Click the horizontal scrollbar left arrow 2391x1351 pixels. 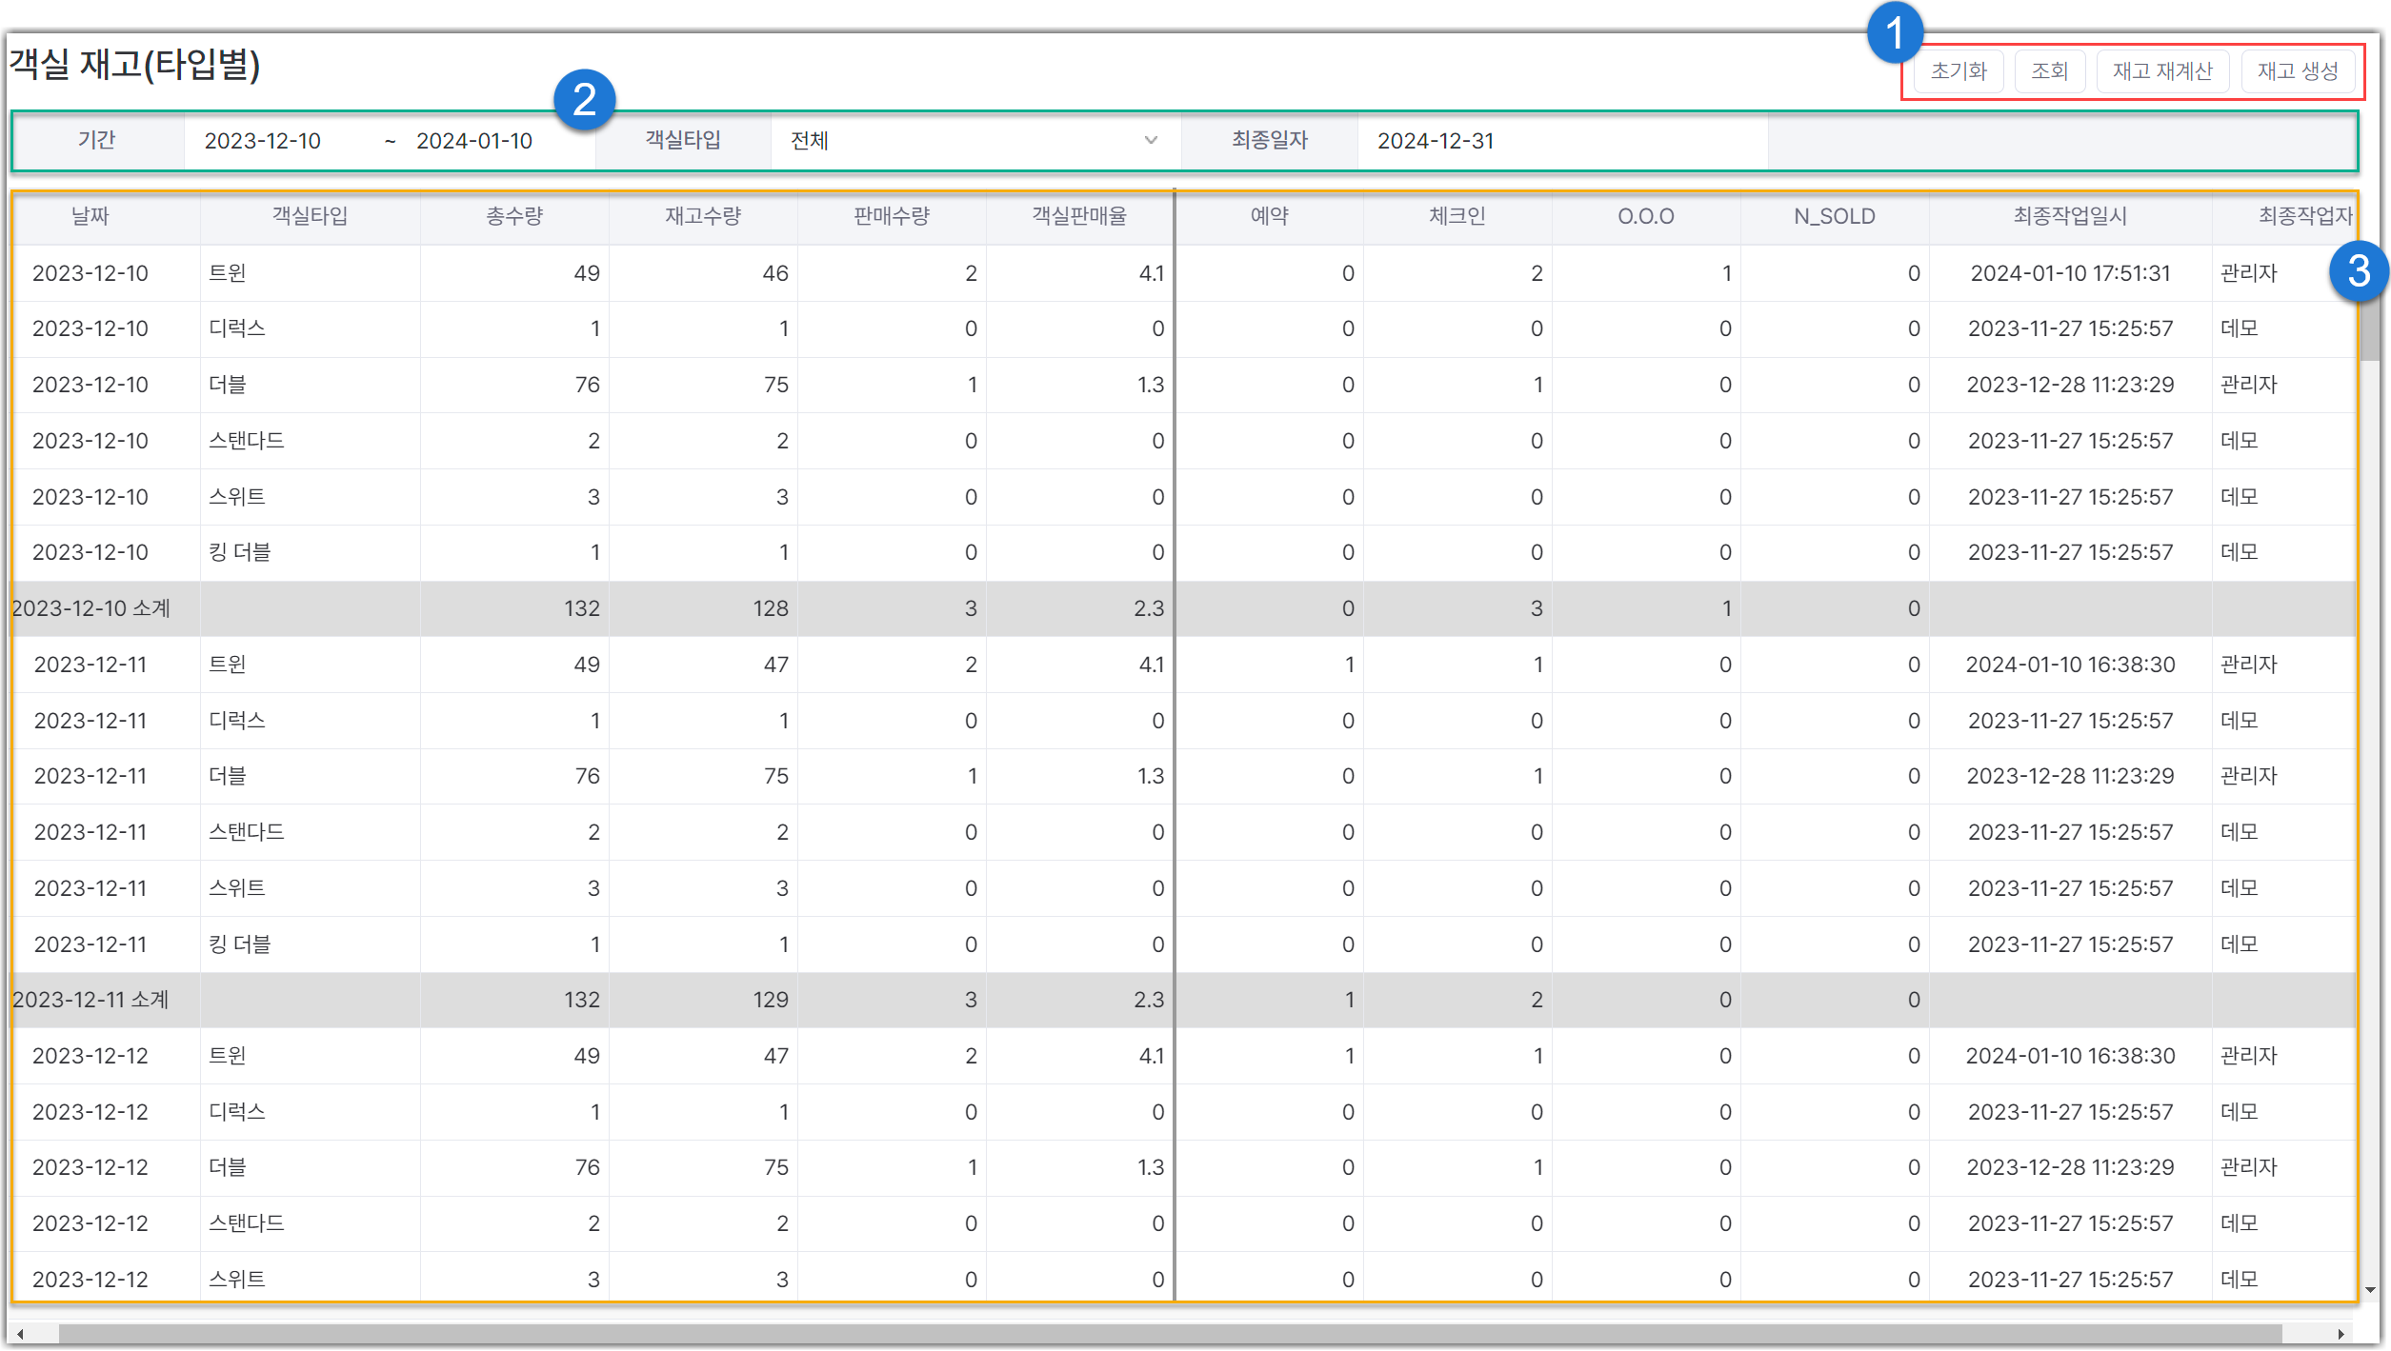(20, 1334)
